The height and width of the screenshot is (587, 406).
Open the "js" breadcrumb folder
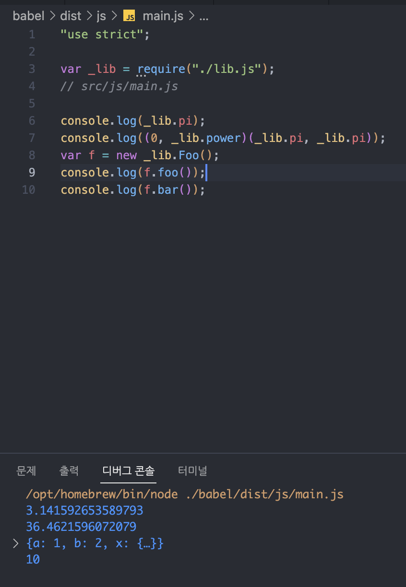point(101,16)
